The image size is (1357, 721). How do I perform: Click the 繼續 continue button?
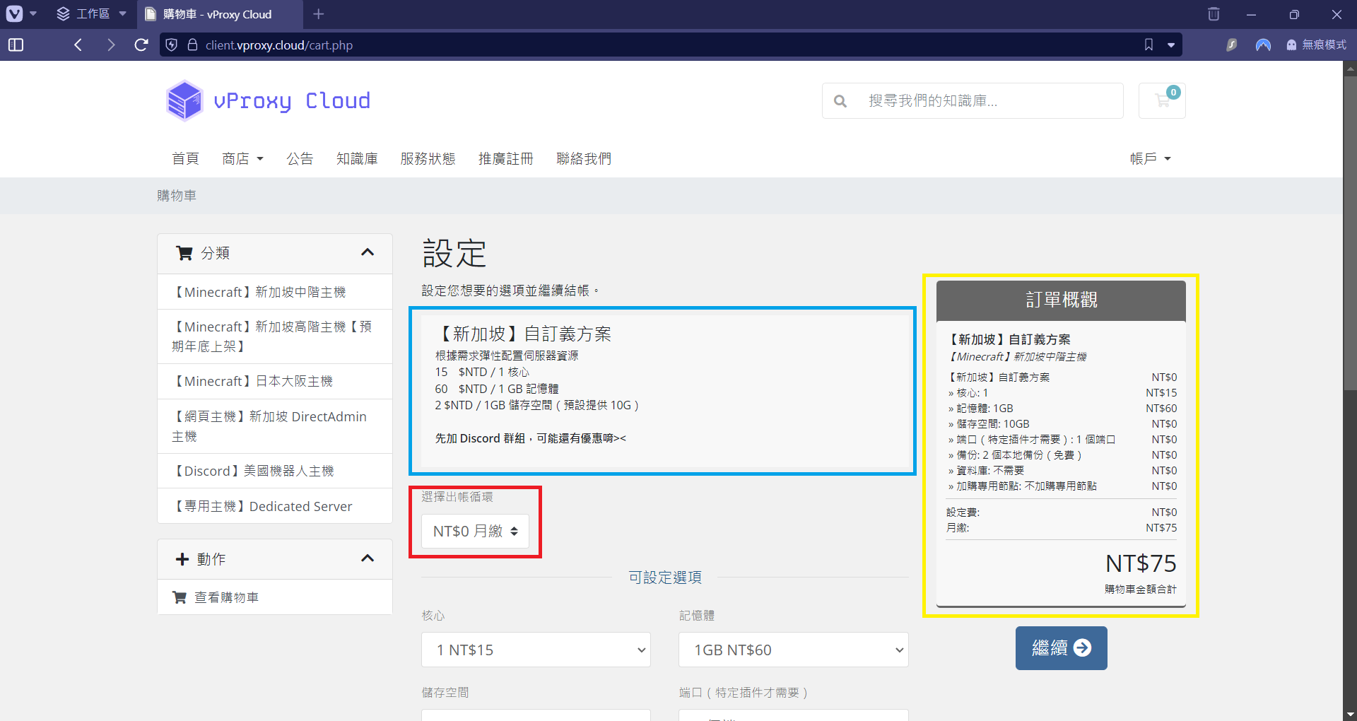(x=1061, y=648)
